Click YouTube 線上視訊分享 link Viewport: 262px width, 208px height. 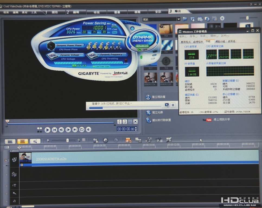click(216, 120)
